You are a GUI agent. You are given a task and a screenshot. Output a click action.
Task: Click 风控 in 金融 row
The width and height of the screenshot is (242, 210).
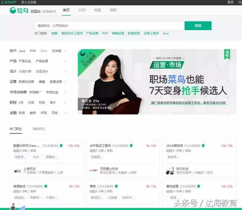pyautogui.click(x=54, y=113)
